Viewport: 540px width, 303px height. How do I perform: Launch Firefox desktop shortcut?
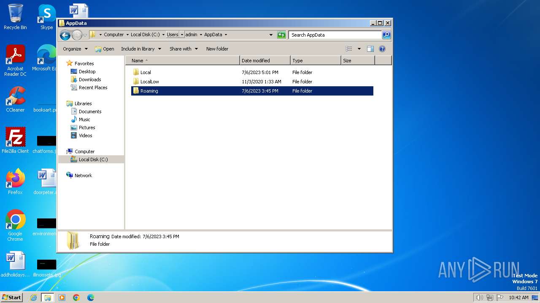point(15,181)
